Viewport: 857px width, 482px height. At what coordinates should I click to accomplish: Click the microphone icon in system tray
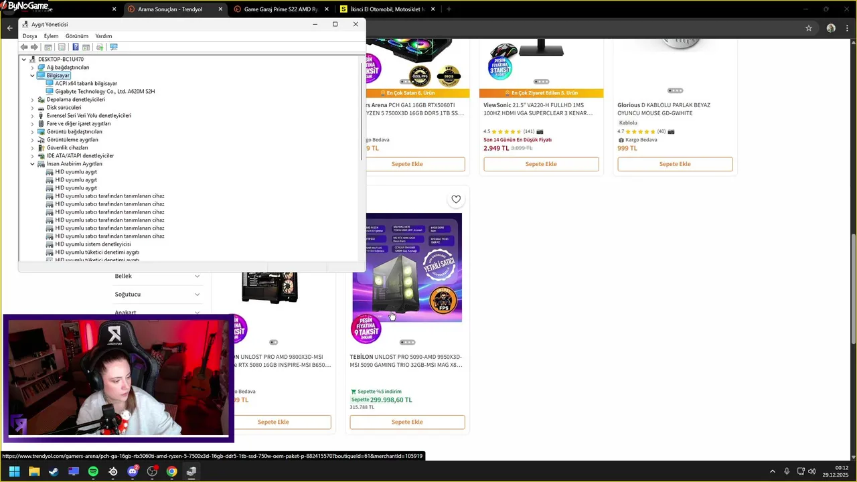[x=787, y=471]
